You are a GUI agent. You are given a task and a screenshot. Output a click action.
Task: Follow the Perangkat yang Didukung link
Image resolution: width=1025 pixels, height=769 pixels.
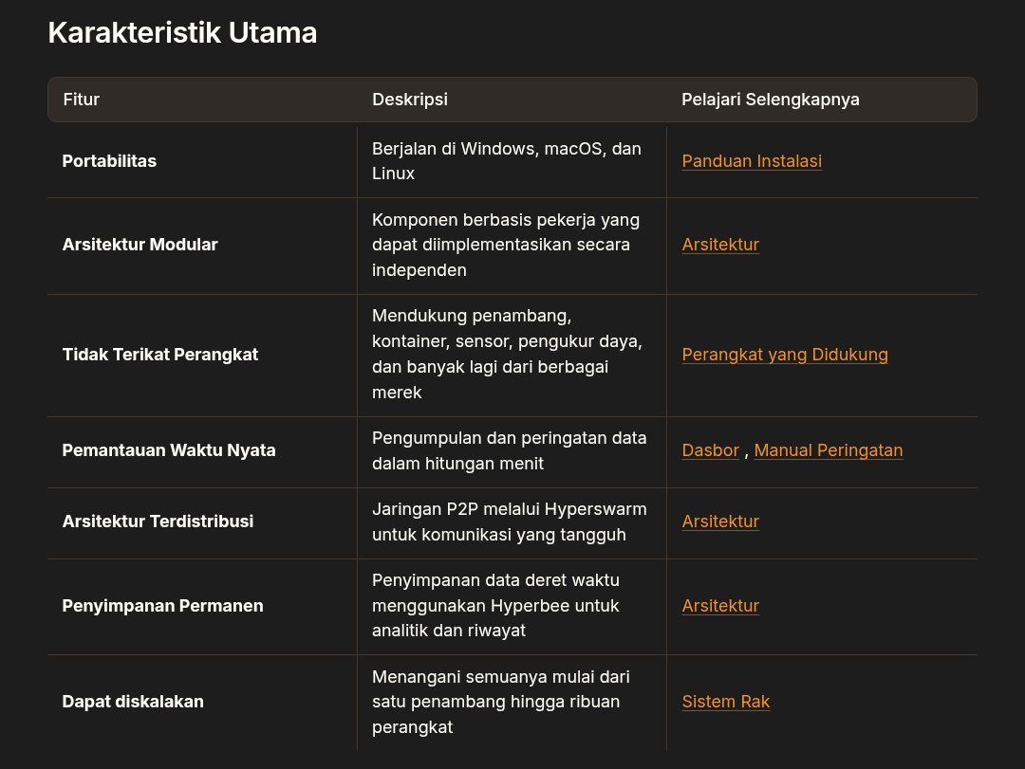785,355
